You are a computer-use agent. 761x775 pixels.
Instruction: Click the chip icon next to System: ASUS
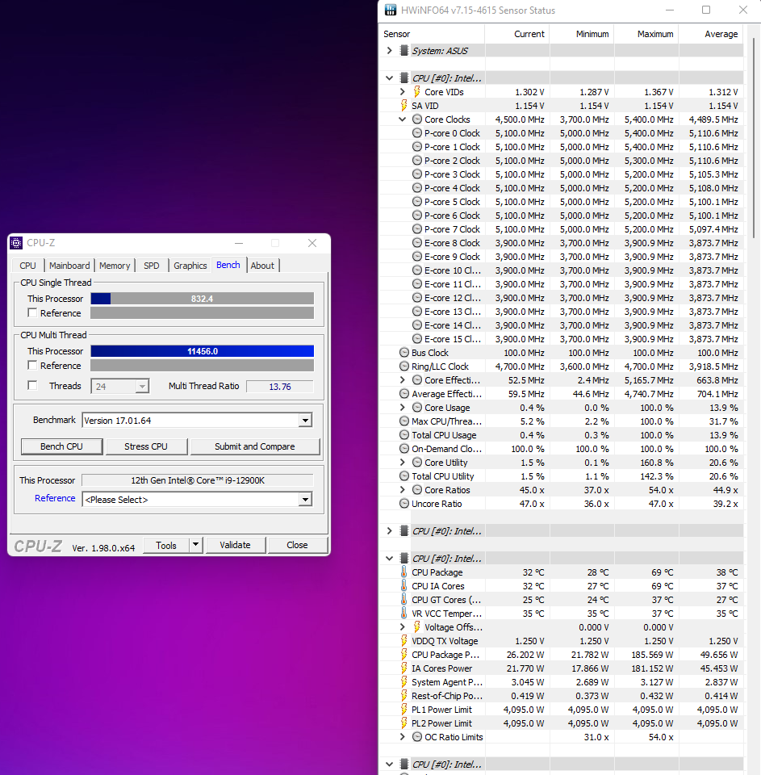(404, 50)
